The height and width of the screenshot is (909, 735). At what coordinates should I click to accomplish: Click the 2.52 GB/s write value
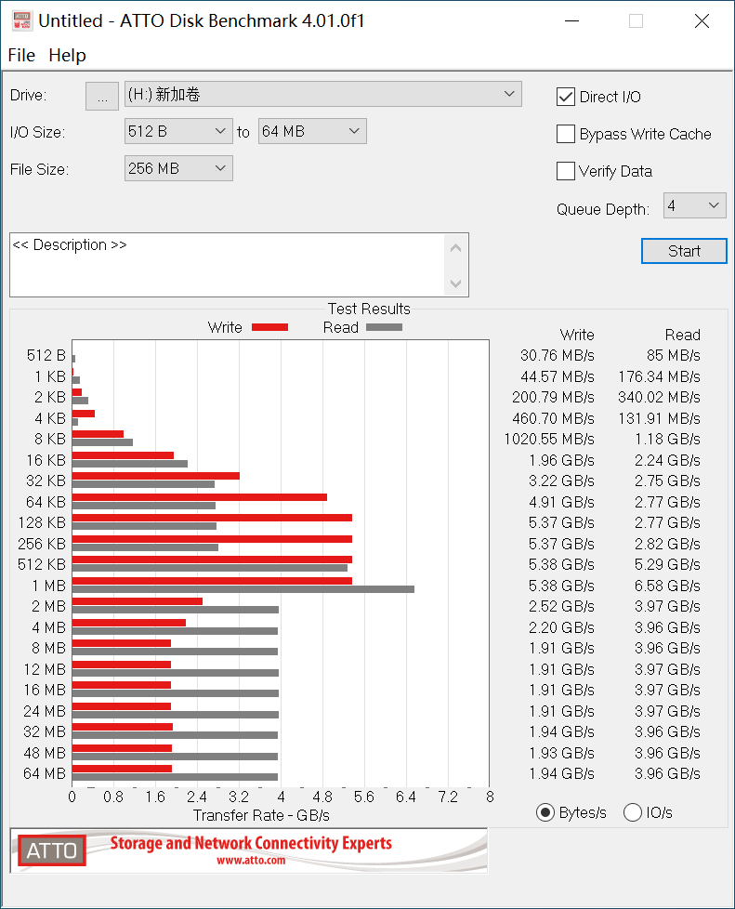click(561, 606)
